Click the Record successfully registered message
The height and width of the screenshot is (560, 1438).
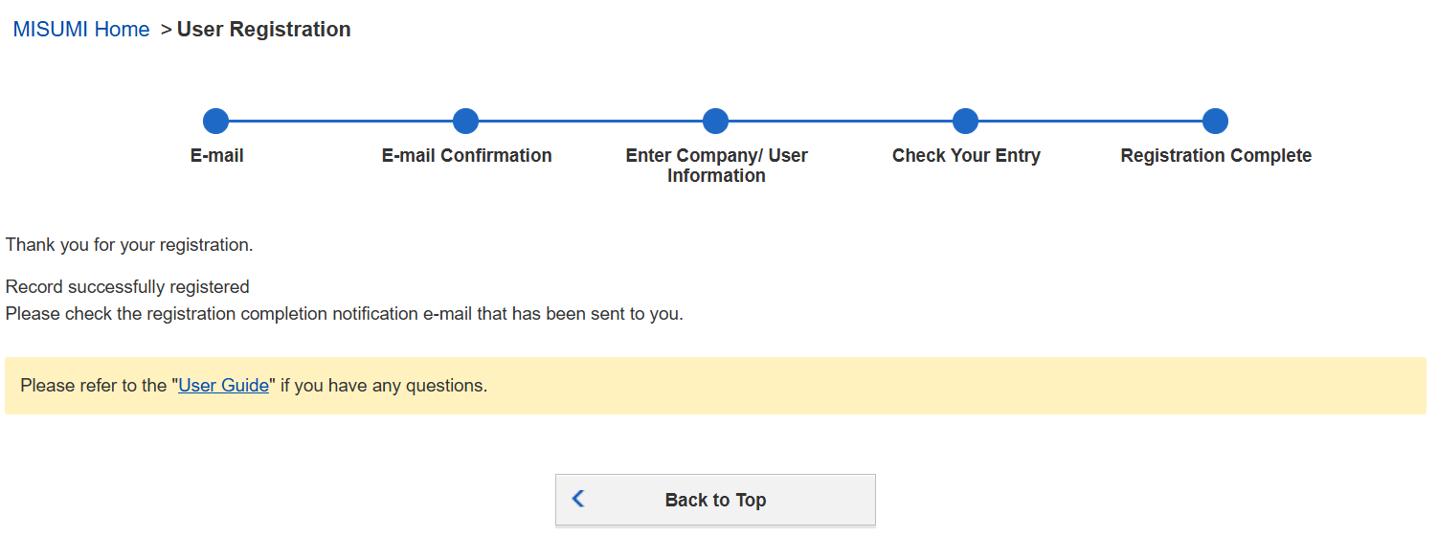tap(127, 286)
